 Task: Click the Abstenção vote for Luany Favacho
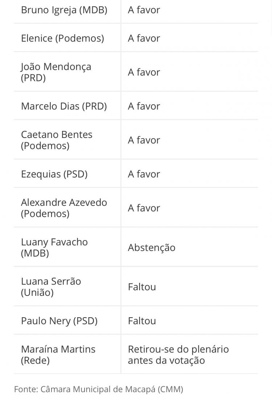click(152, 248)
